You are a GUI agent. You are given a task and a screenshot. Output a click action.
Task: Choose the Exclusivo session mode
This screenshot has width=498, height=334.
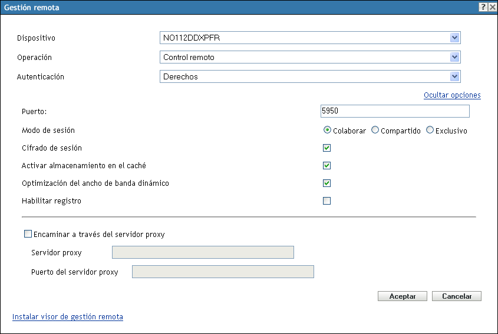(x=430, y=131)
